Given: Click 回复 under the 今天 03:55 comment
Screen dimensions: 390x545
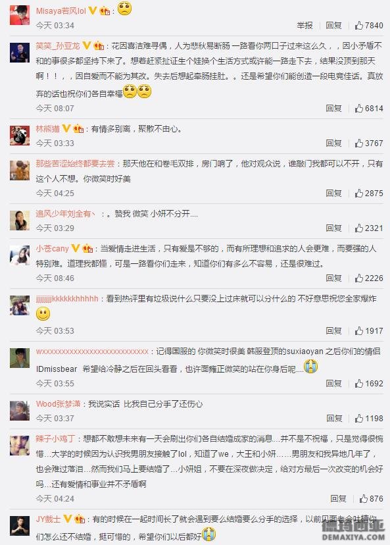Looking at the screenshot, I should [333, 383].
